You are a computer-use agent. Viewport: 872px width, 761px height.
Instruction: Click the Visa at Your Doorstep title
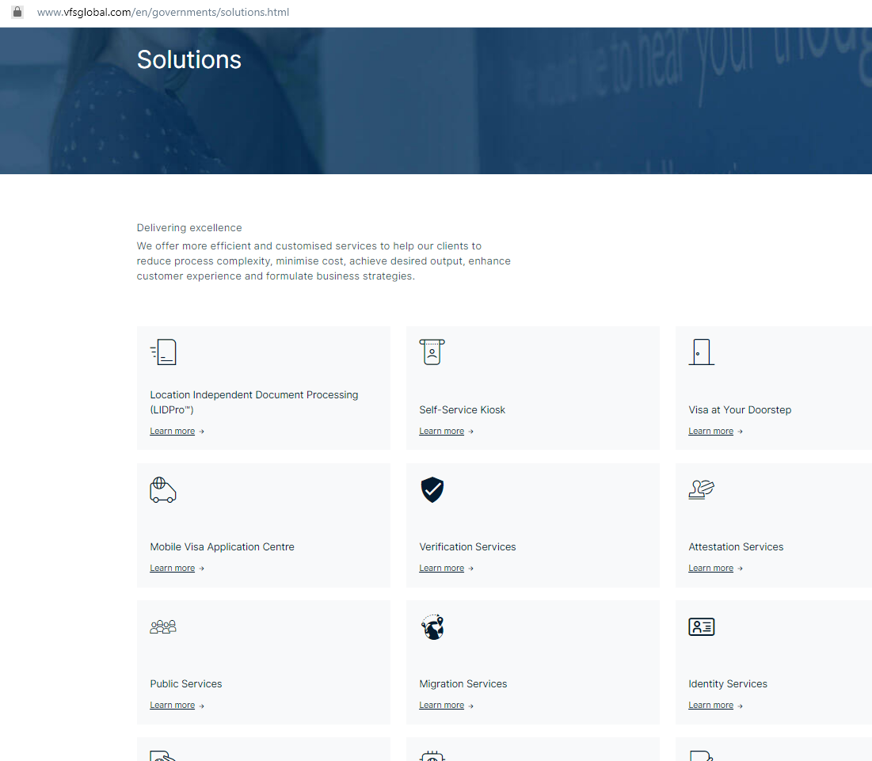(x=740, y=410)
